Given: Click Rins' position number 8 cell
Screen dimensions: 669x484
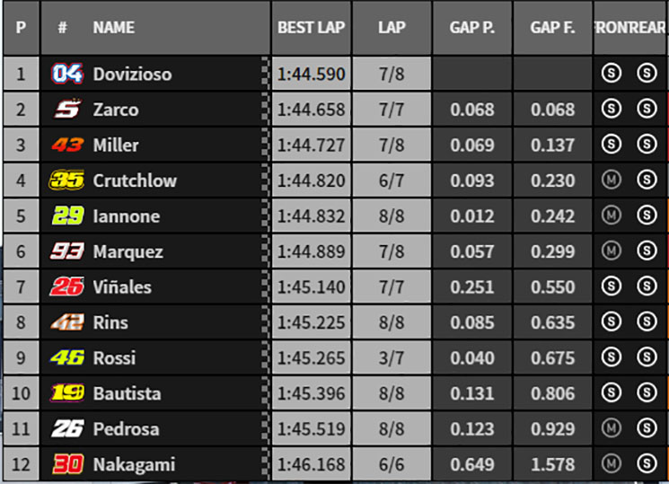Looking at the screenshot, I should (x=21, y=322).
